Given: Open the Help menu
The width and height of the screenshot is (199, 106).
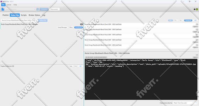Looking at the screenshot, I should (15, 5).
